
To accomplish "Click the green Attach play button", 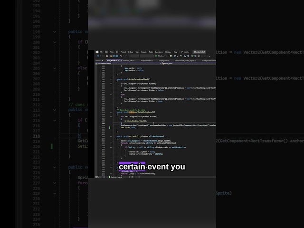I will click(x=160, y=56).
